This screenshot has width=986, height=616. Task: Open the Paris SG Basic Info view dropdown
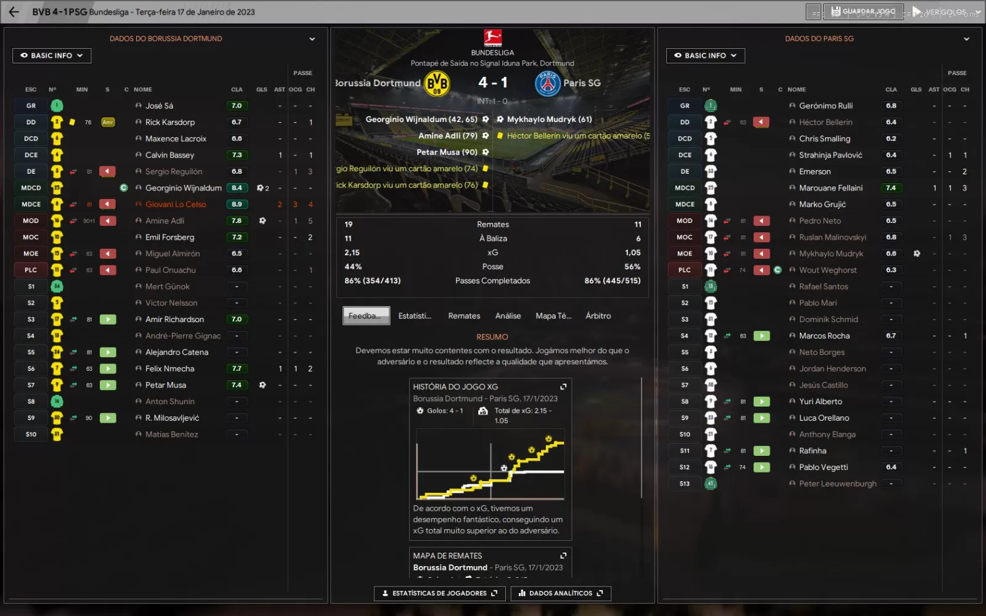(706, 55)
